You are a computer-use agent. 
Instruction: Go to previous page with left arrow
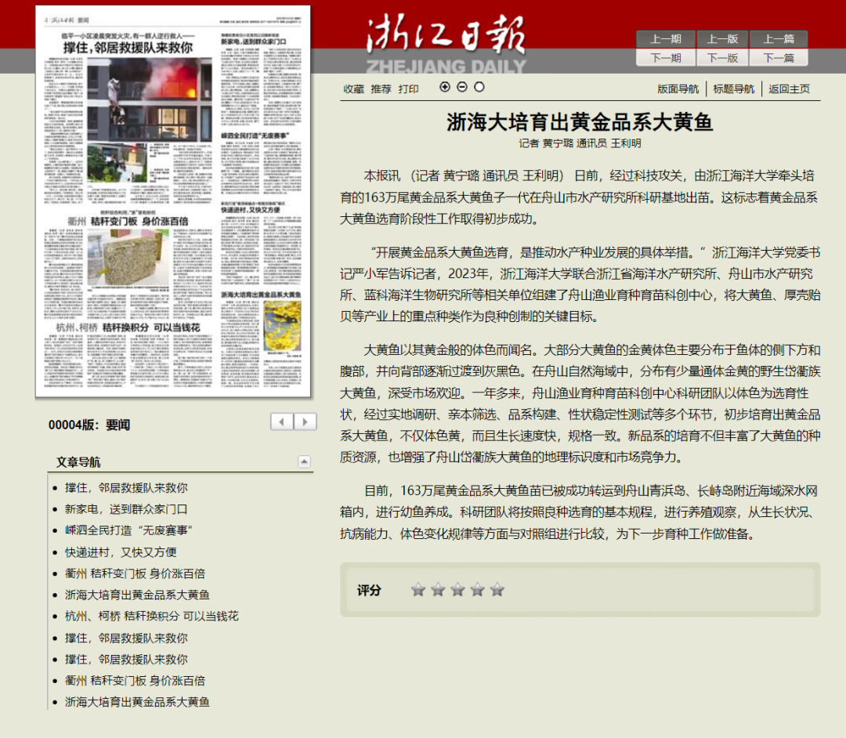(x=282, y=421)
